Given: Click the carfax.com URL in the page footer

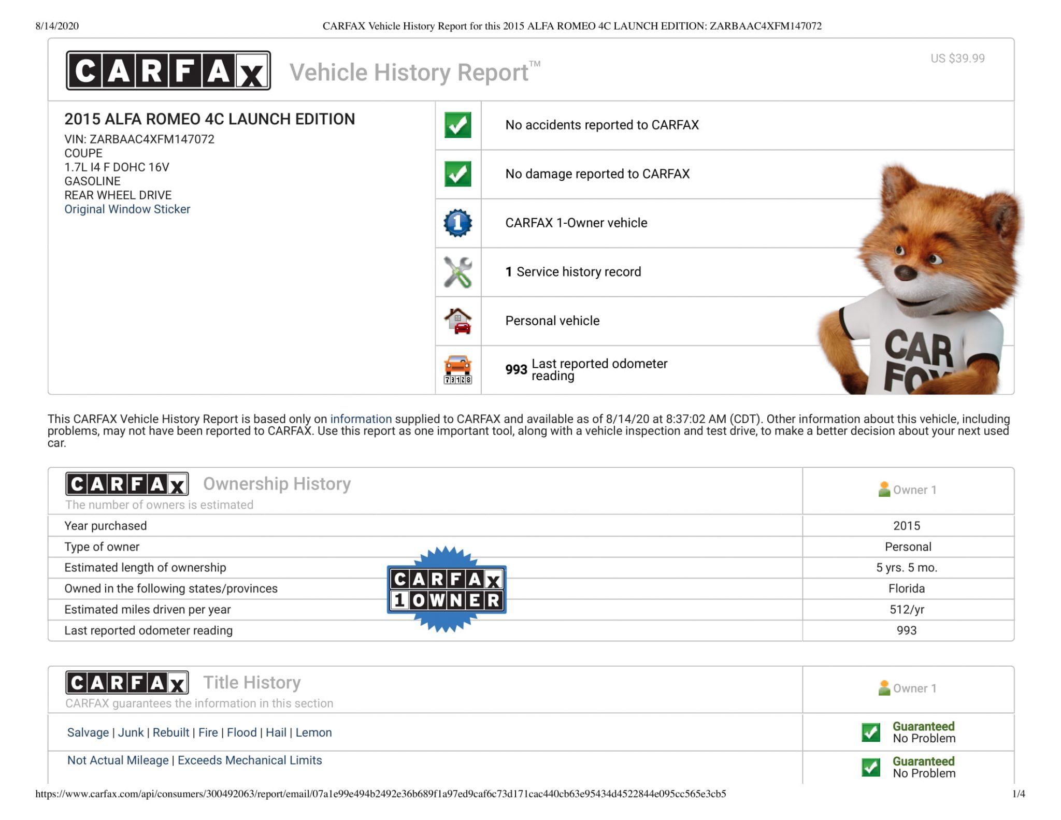Looking at the screenshot, I should [381, 794].
